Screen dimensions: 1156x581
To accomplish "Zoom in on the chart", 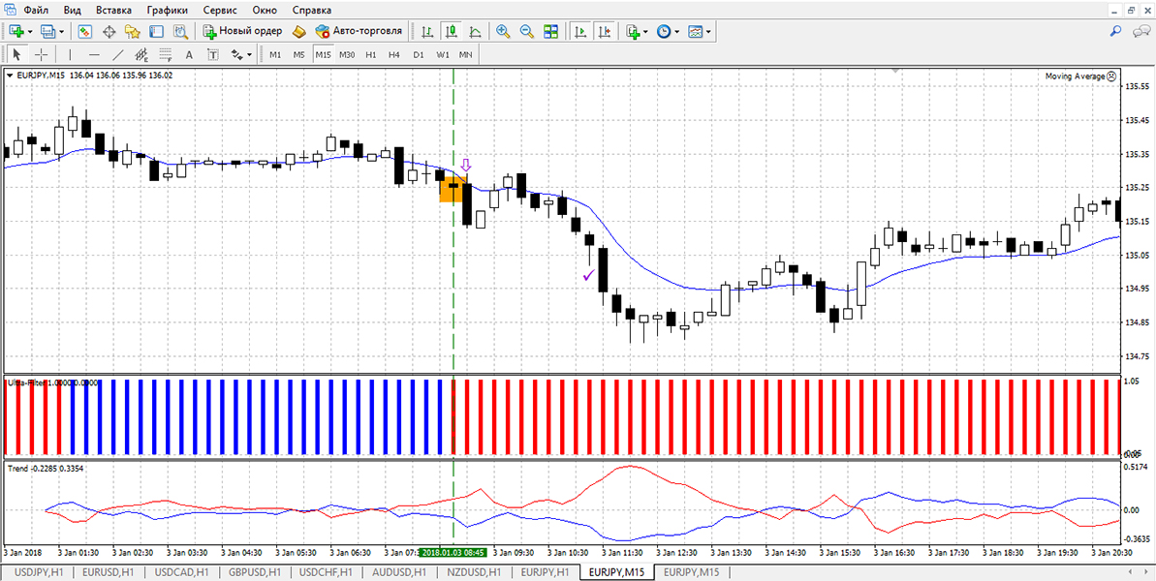I will [x=504, y=32].
